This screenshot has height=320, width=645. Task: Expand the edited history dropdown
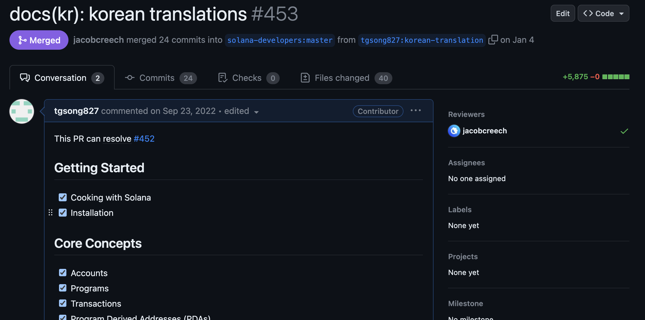click(x=242, y=111)
